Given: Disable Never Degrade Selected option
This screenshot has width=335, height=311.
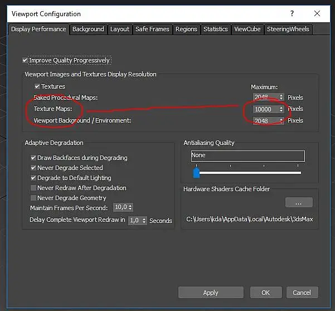Looking at the screenshot, I should tap(33, 168).
